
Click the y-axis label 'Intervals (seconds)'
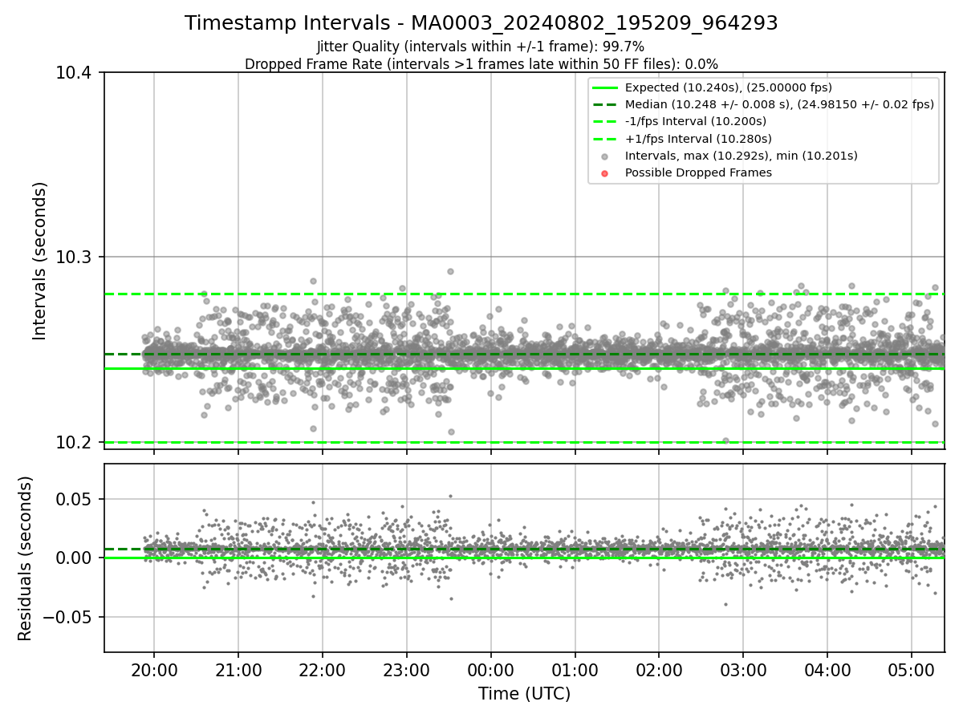(x=40, y=261)
